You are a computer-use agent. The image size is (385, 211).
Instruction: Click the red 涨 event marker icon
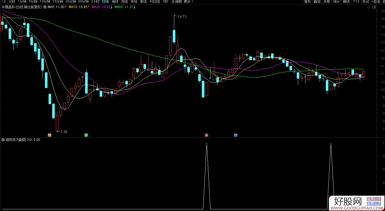tap(207, 135)
